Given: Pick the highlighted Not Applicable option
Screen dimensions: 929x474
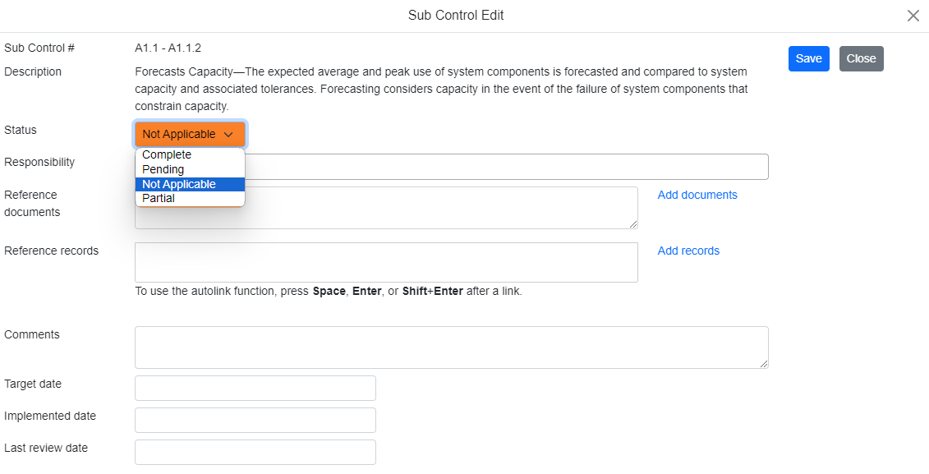Looking at the screenshot, I should pos(179,184).
